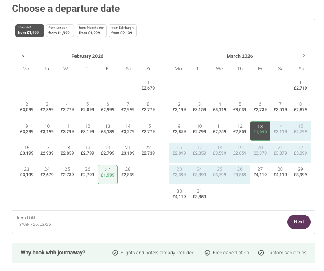Choose March 29 at £3,999

coord(300,172)
